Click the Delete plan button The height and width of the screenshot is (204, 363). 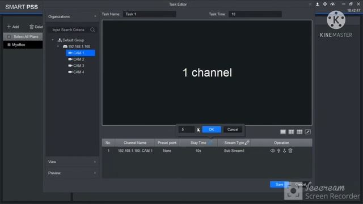pyautogui.click(x=36, y=27)
